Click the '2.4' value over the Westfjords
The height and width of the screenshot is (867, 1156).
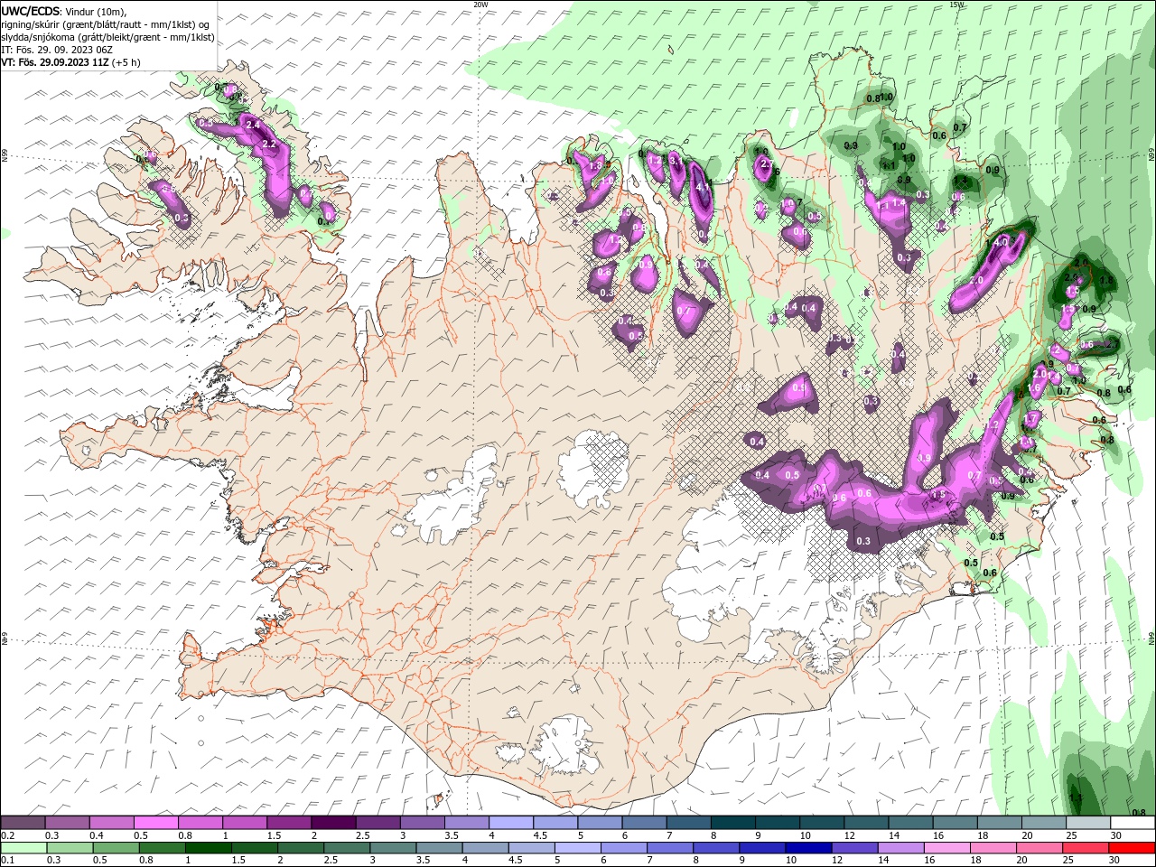252,125
